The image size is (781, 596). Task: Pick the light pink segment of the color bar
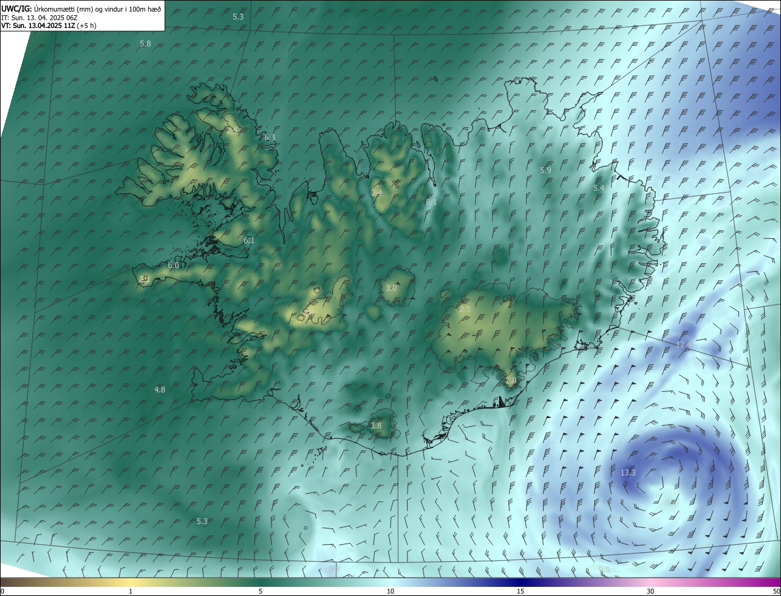pos(650,583)
